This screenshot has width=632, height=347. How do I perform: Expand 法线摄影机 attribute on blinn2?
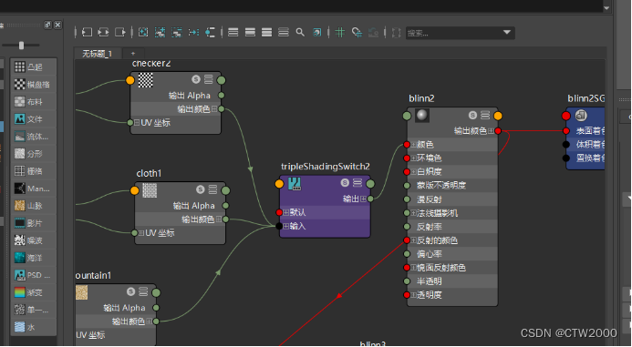pyautogui.click(x=413, y=213)
